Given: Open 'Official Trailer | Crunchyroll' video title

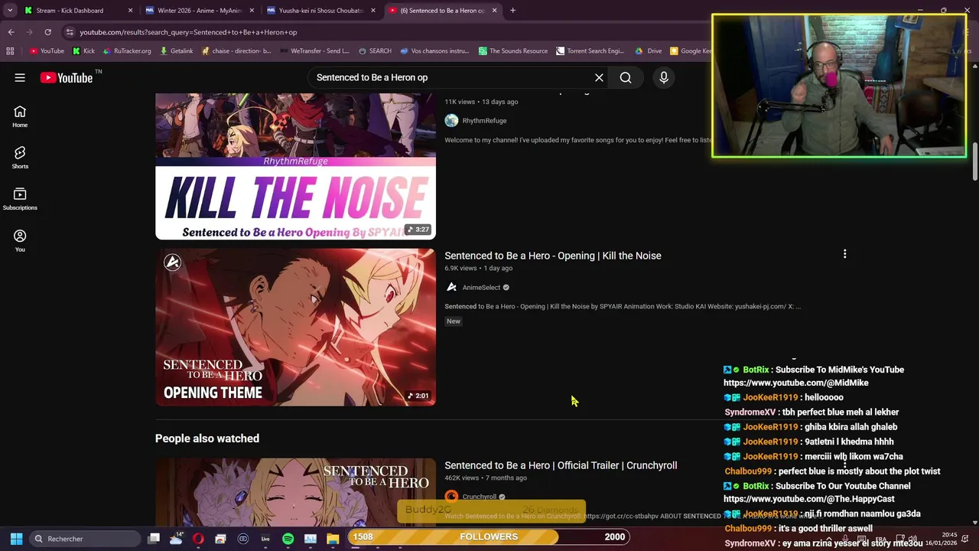Looking at the screenshot, I should [x=561, y=465].
